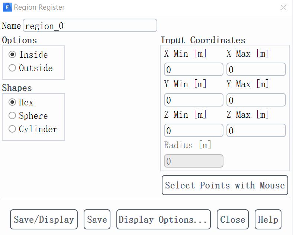
Task: Open Help for Region Register
Action: click(268, 219)
